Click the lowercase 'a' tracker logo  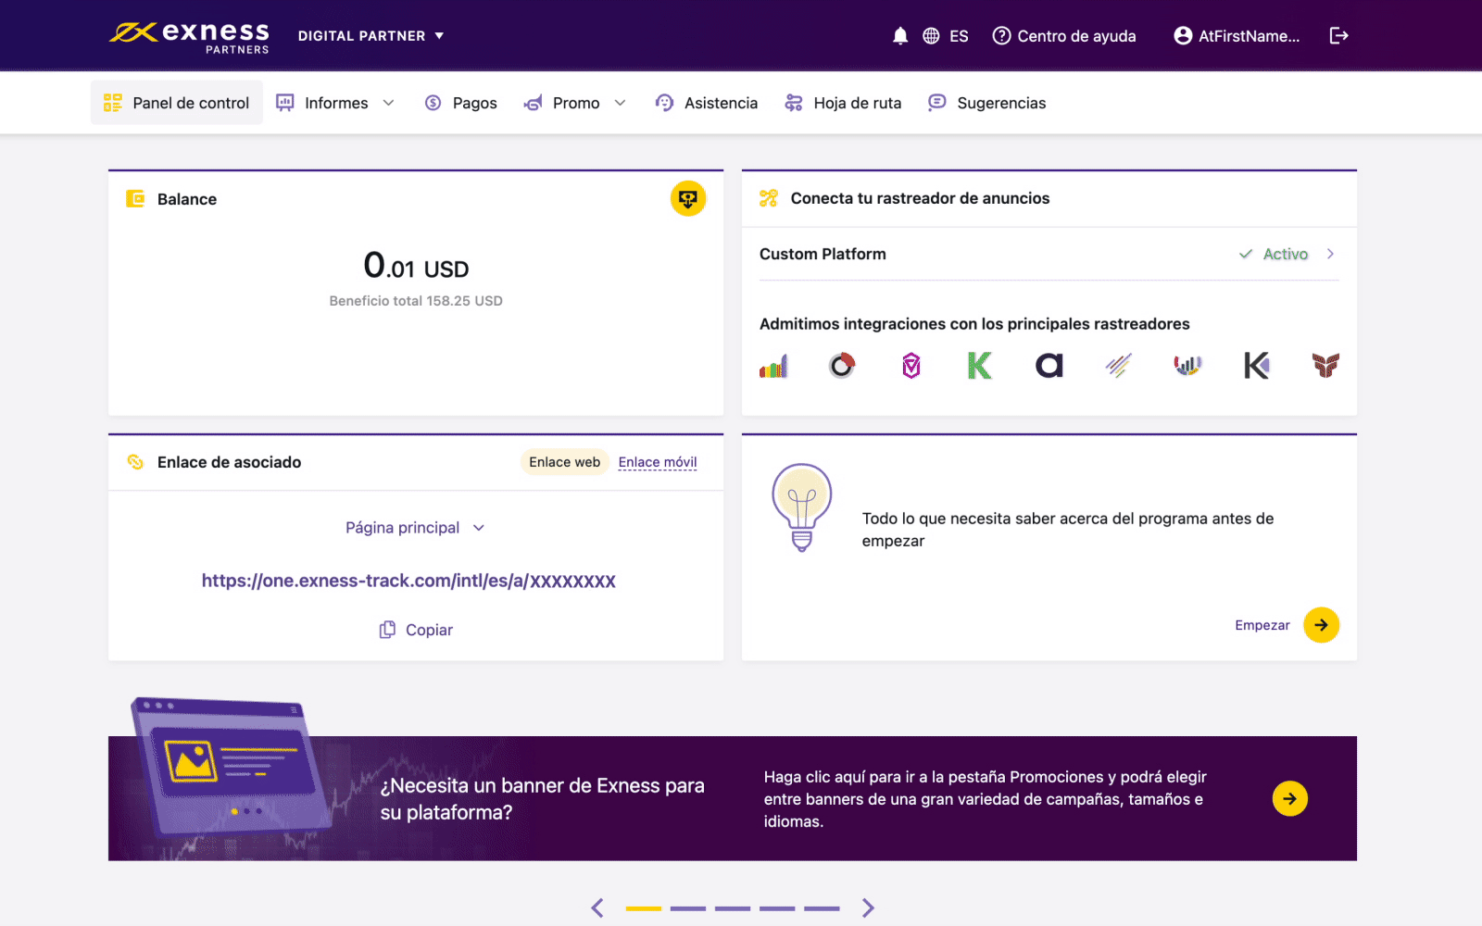(x=1049, y=366)
